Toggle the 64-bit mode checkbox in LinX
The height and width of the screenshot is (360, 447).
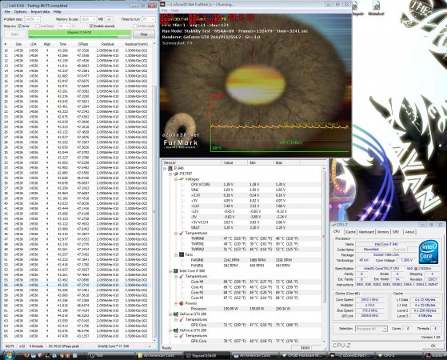click(x=135, y=26)
